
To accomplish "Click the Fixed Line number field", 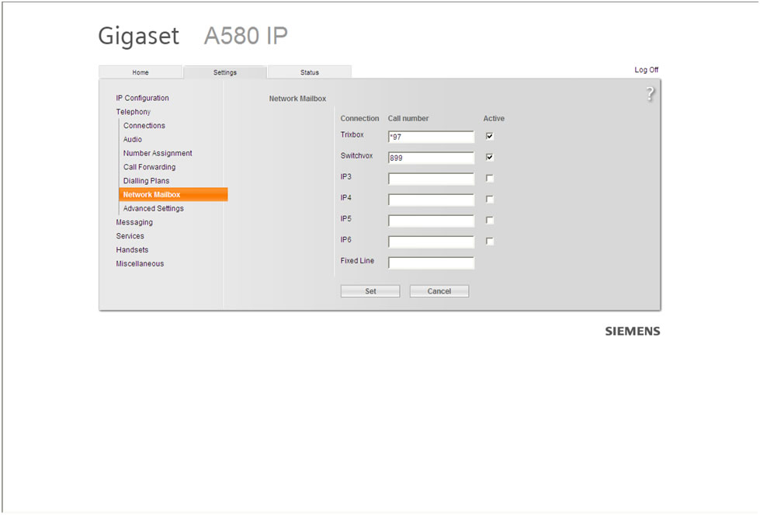I will [x=431, y=263].
